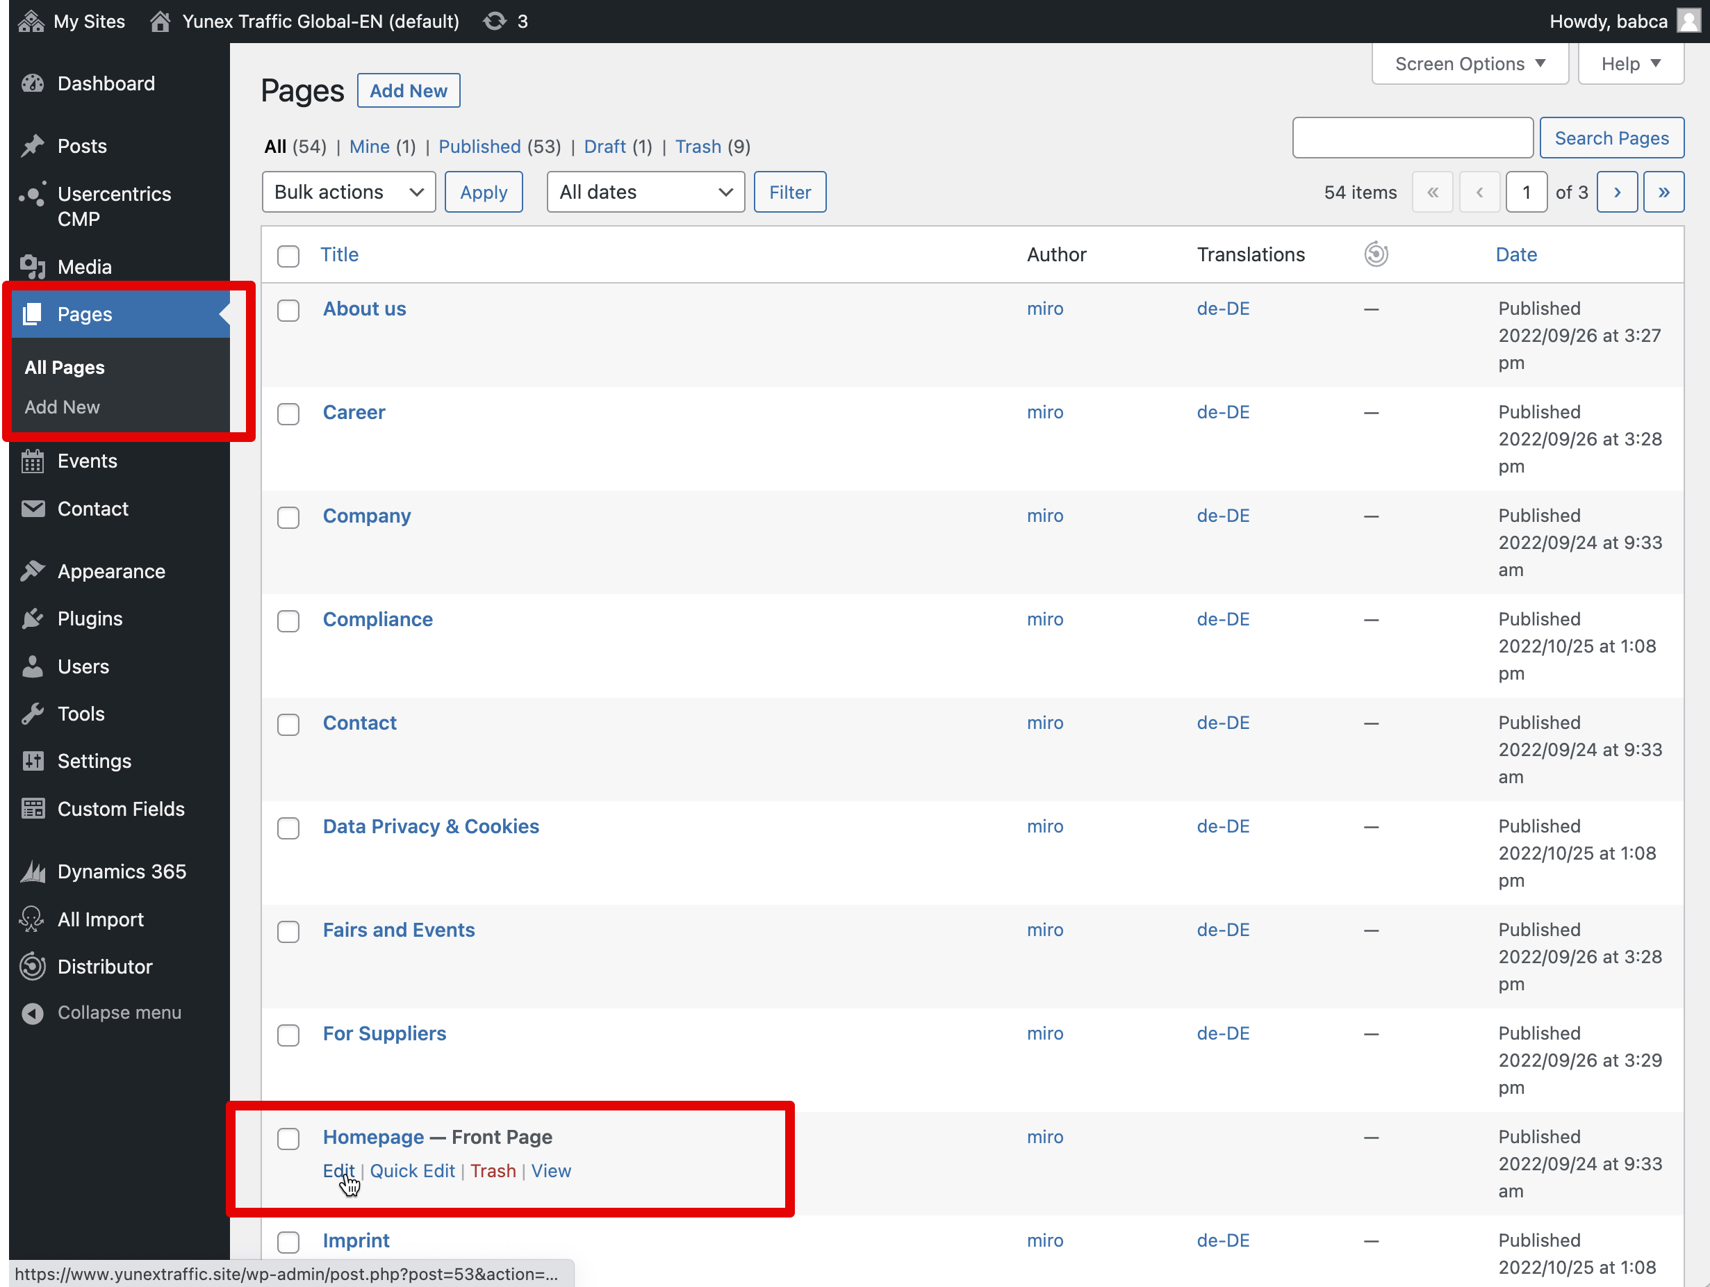The width and height of the screenshot is (1710, 1287).
Task: Expand the All dates filter dropdown
Action: click(645, 192)
